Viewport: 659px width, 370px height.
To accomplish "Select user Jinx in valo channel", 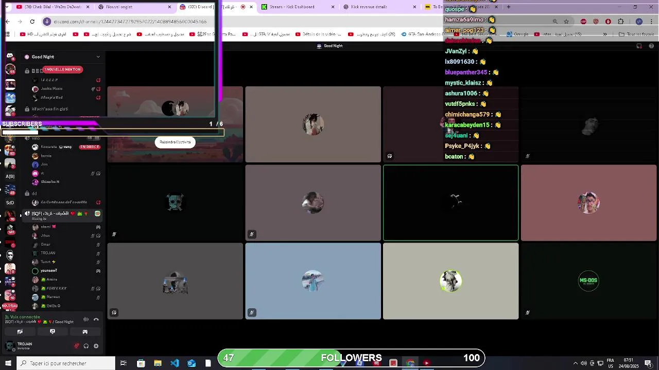I will click(x=44, y=164).
